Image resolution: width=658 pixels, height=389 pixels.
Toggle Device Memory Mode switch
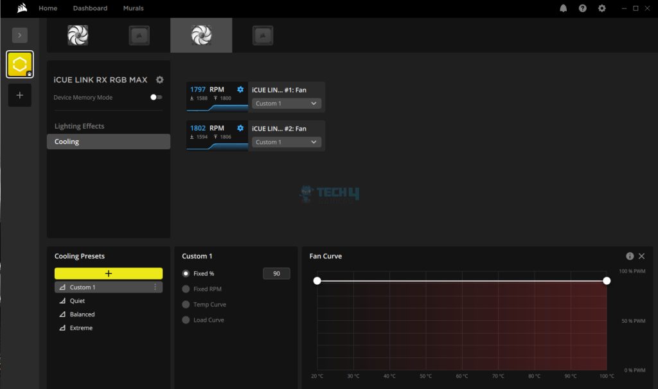tap(156, 97)
